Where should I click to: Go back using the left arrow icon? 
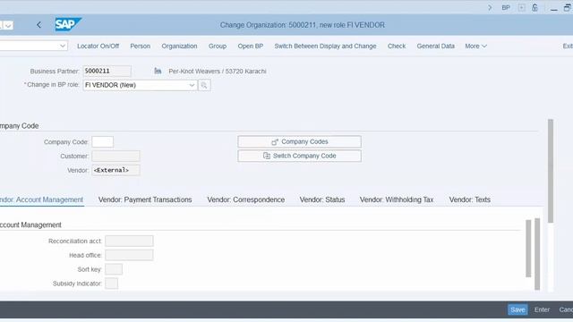(x=39, y=25)
